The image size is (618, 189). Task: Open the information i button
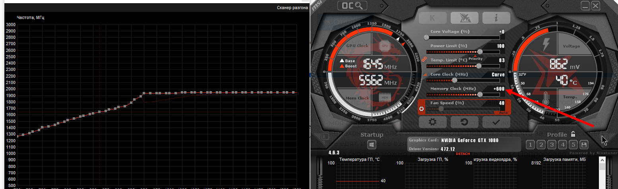click(x=496, y=17)
